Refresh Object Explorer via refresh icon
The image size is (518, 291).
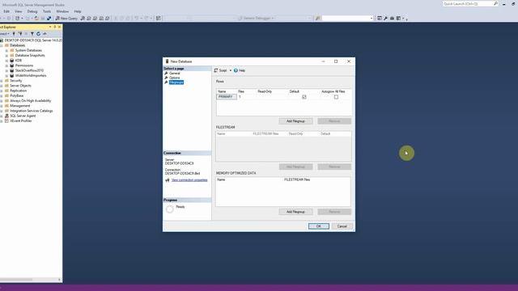click(x=38, y=34)
